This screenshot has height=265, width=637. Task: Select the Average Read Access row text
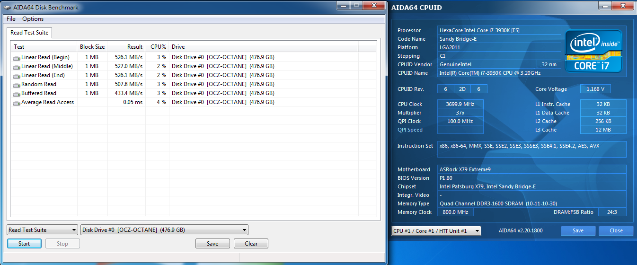47,103
